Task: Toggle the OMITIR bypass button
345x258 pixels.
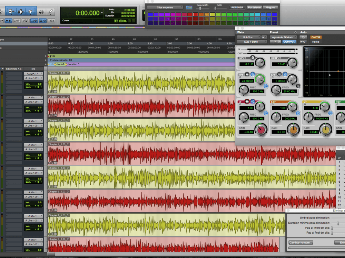Action: click(316, 37)
